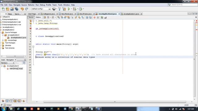Screen dimensions: 198x111
Task: Click the Projects panel horizontal scrollbar
Action: pos(15,56)
